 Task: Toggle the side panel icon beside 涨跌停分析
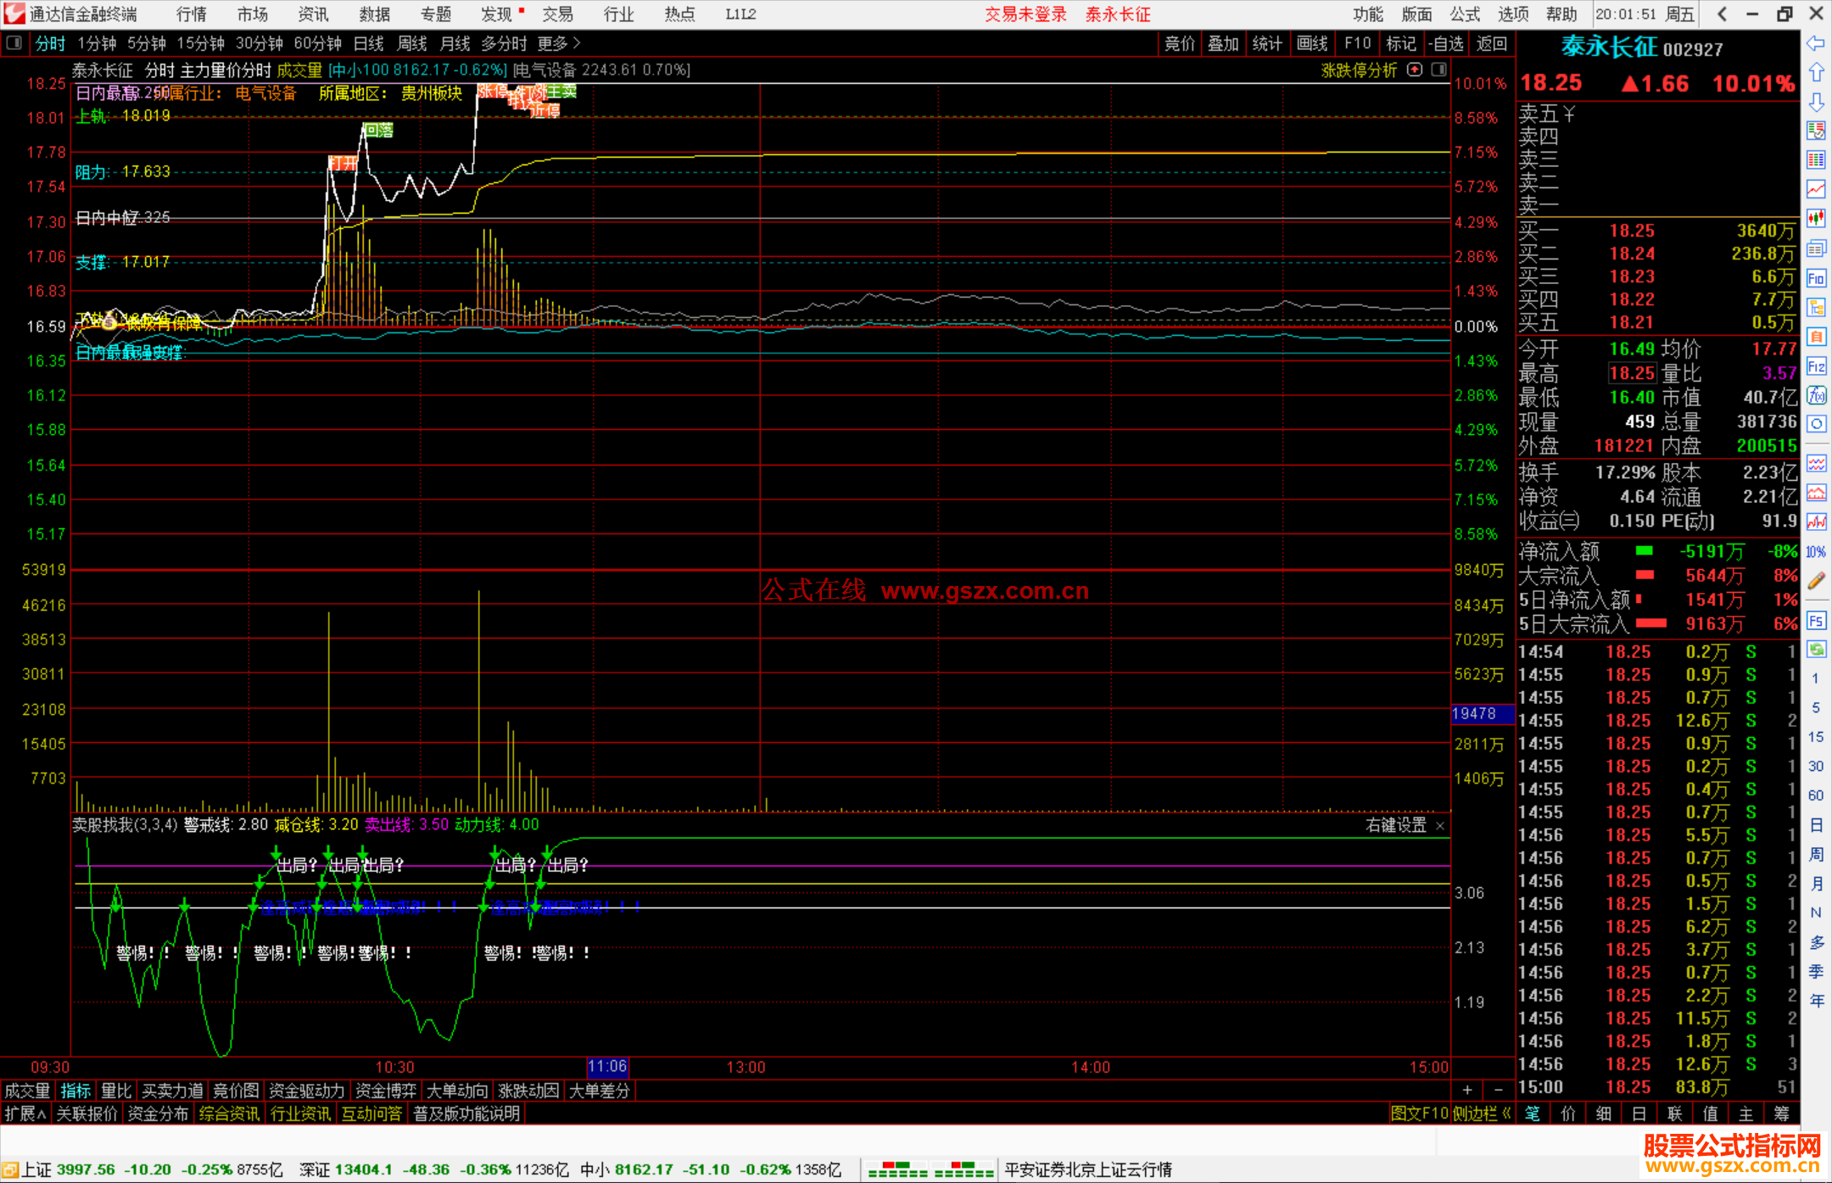click(1438, 70)
